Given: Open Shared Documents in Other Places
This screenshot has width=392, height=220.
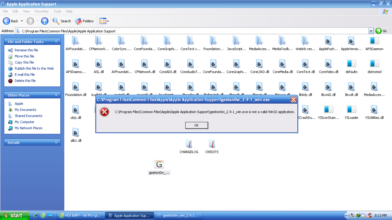Looking at the screenshot, I should (x=28, y=116).
